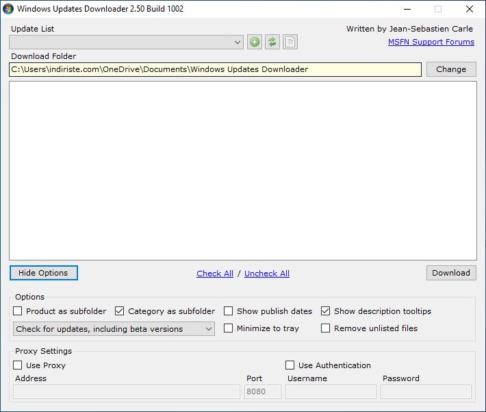This screenshot has height=412, width=486.
Task: Click the Uncheck All link
Action: pyautogui.click(x=267, y=274)
